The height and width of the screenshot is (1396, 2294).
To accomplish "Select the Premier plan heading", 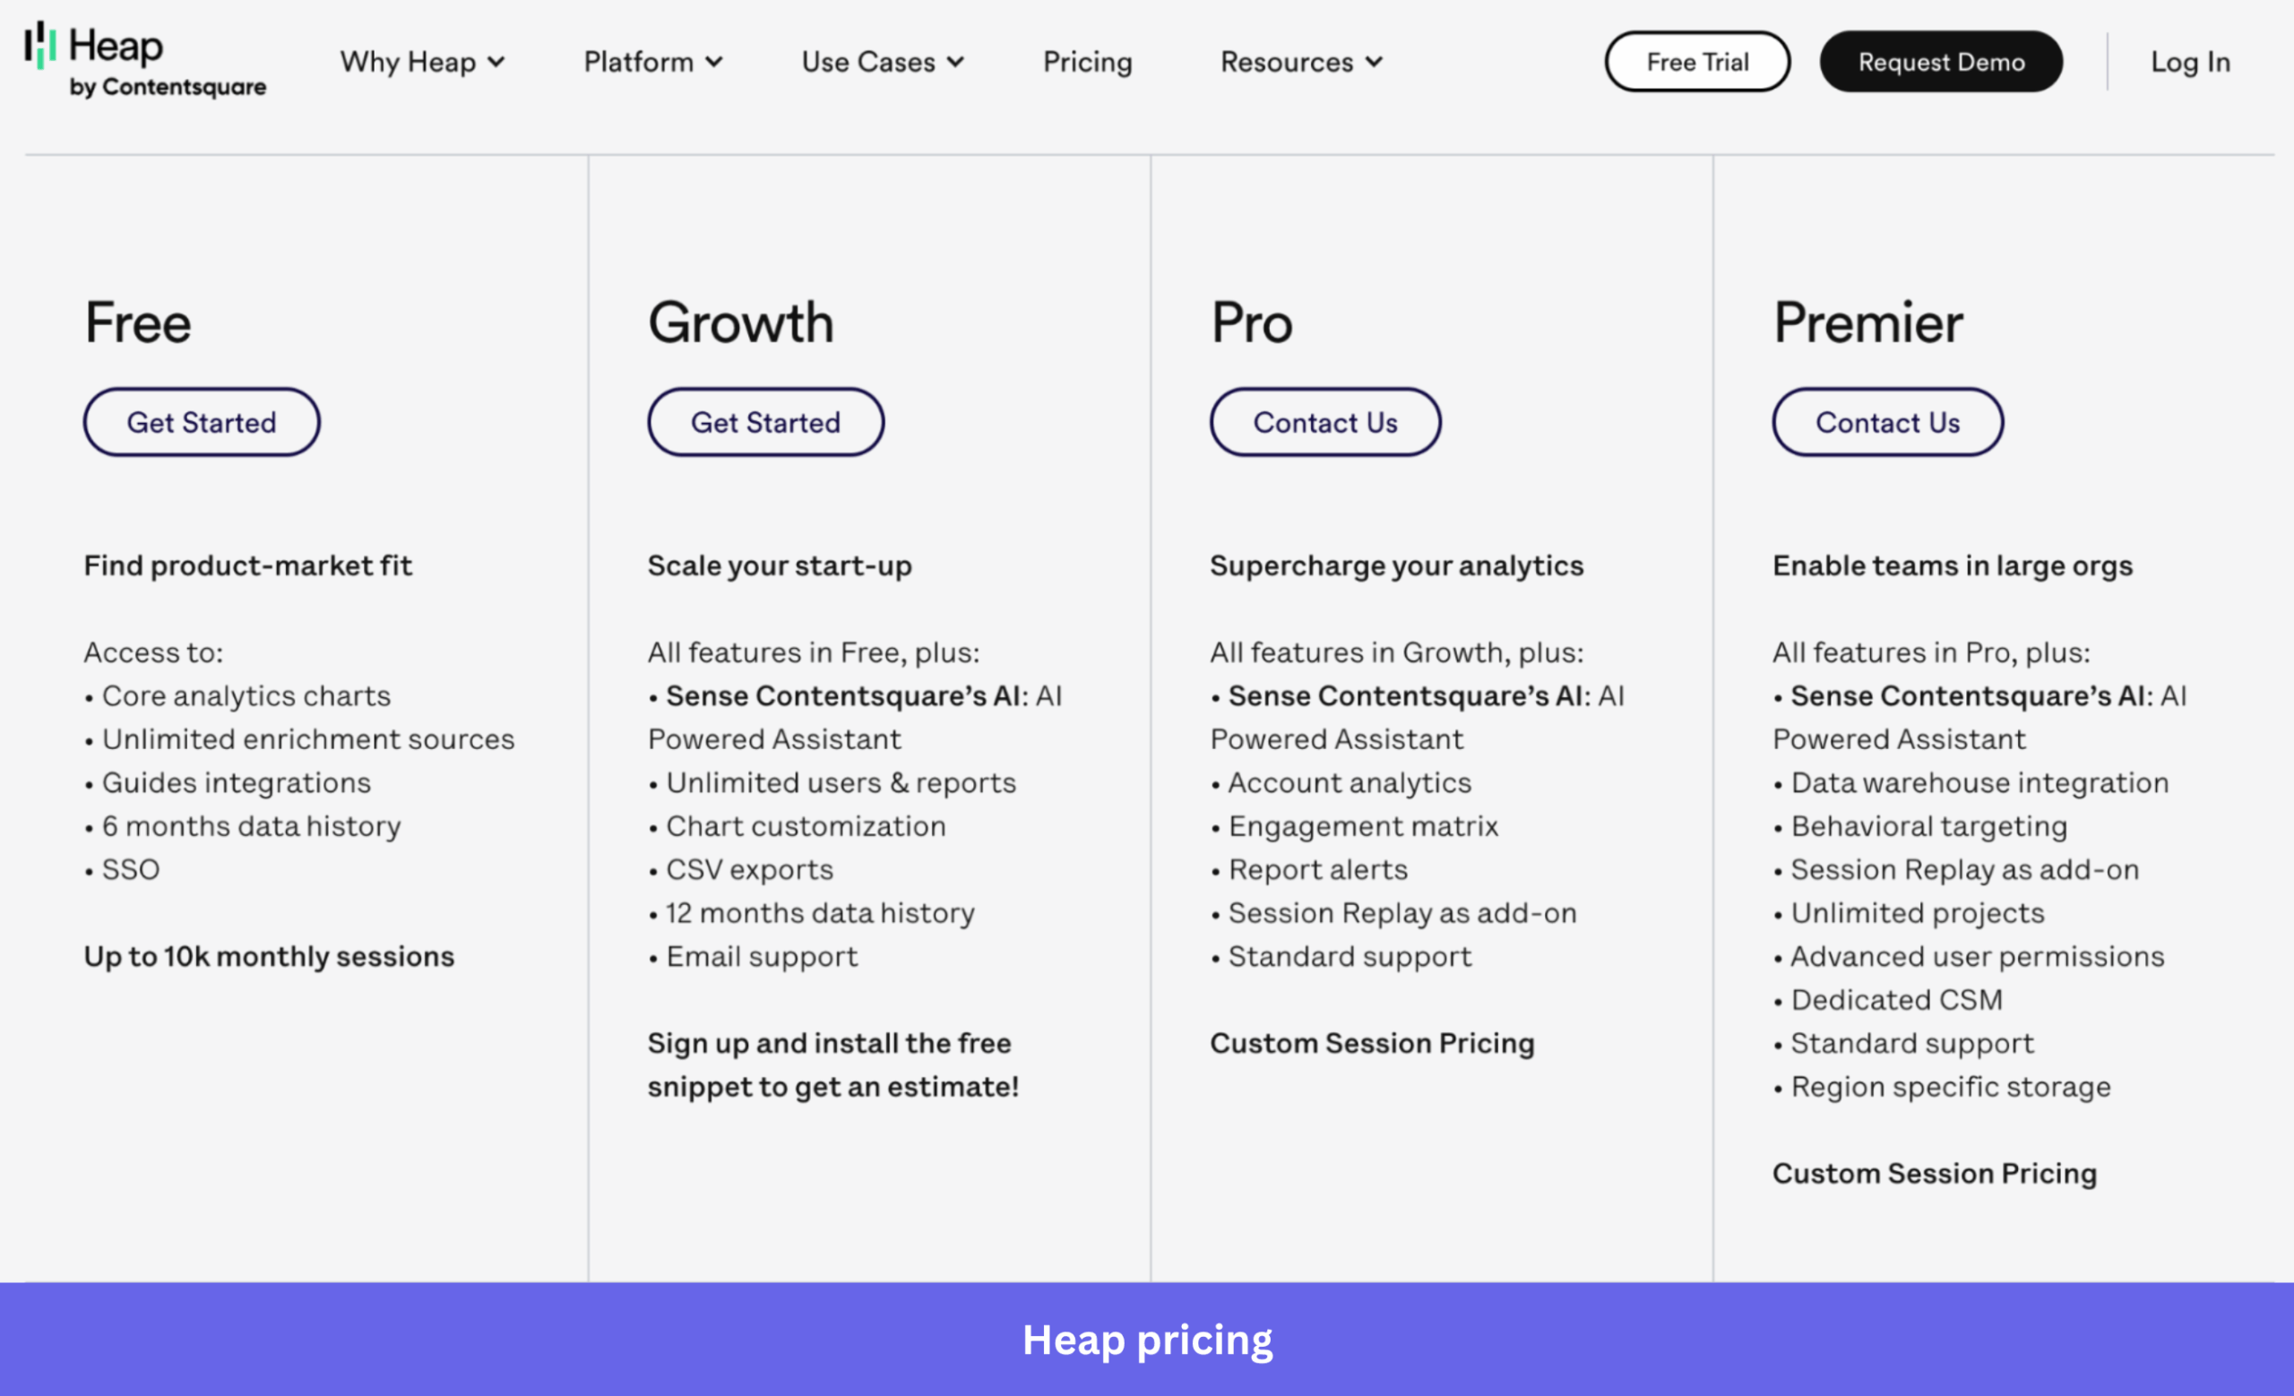I will coord(1867,323).
